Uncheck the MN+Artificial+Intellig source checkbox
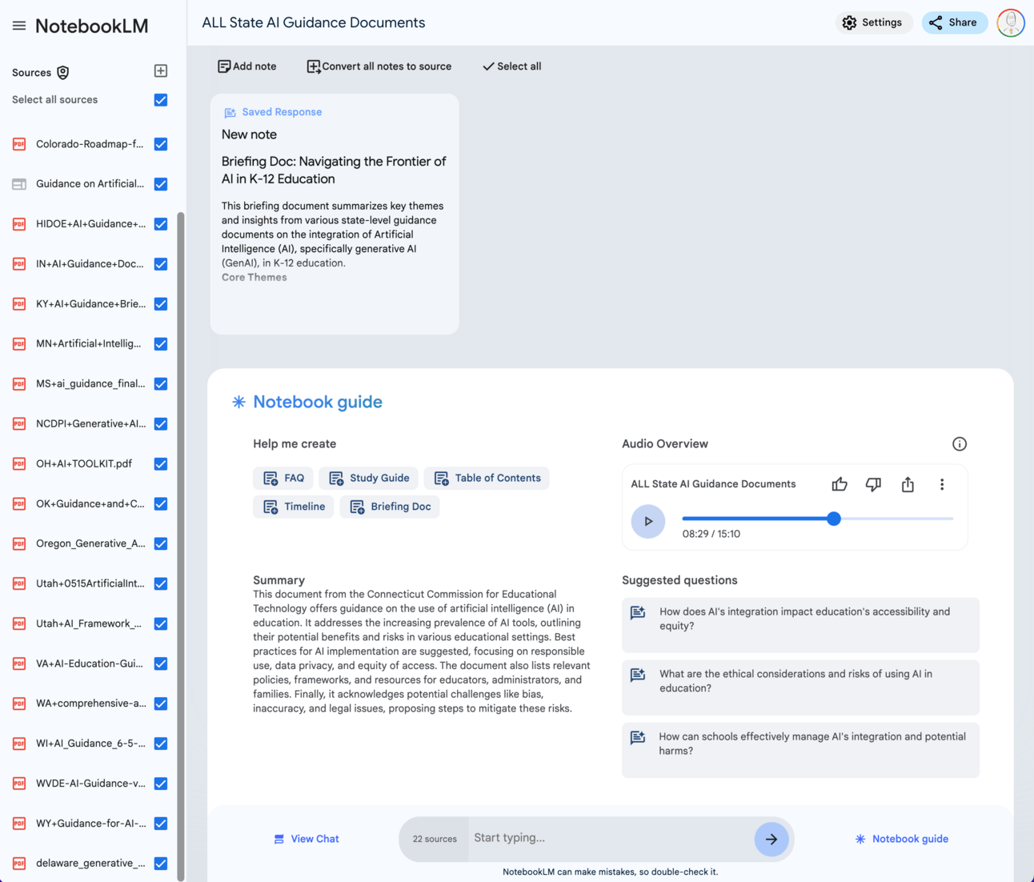 coord(161,344)
